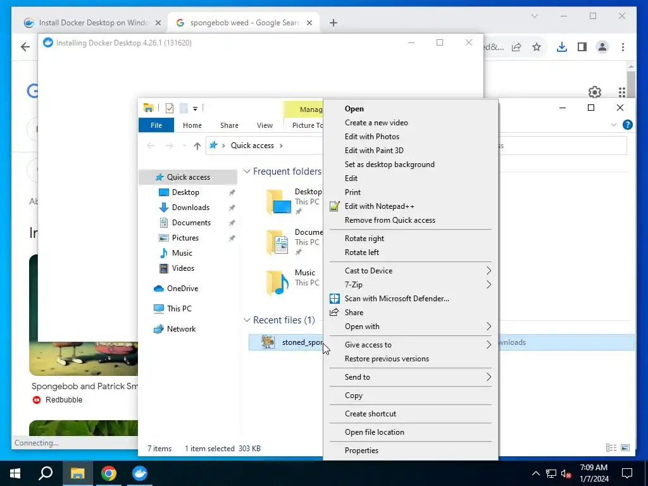Viewport: 648px width, 486px height.
Task: Open the Customize Quick Access Toolbar arrow
Action: 195,109
